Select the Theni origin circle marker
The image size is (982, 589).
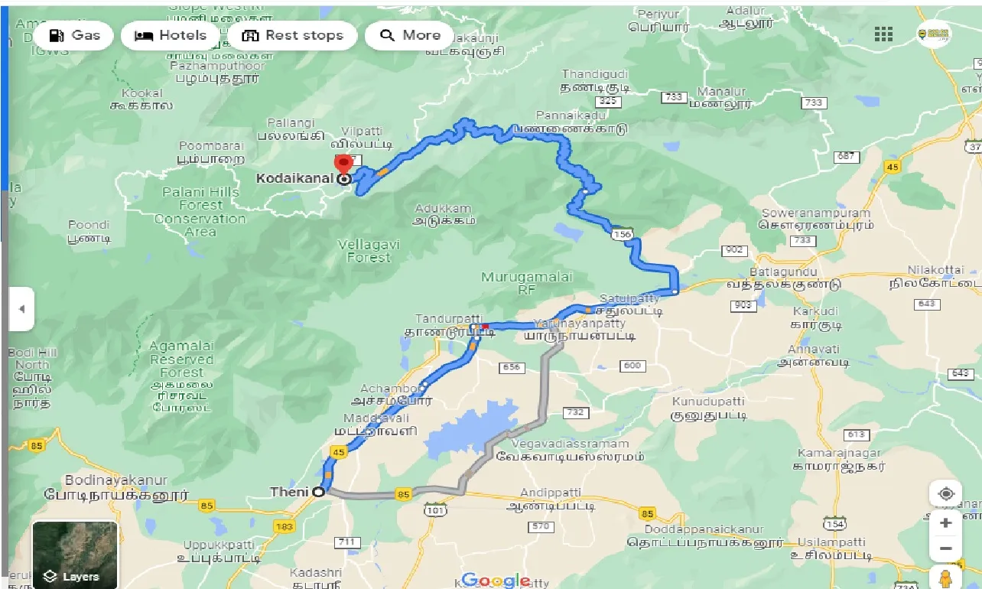318,493
